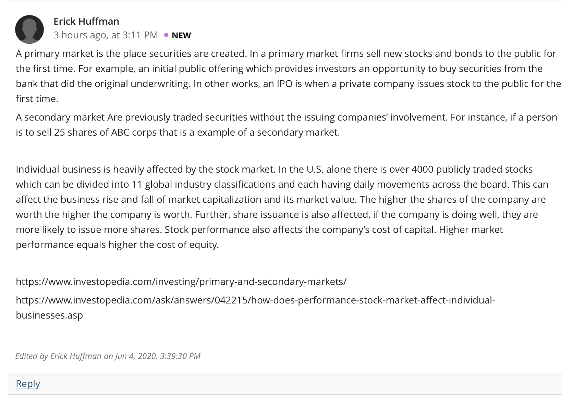Open Erick Huffman's profile avatar
The image size is (573, 398).
29,29
